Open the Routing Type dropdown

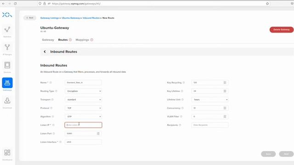click(x=84, y=91)
